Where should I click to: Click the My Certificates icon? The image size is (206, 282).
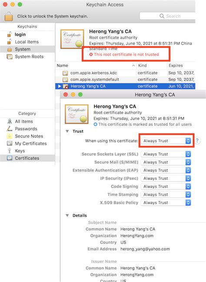pyautogui.click(x=10, y=144)
